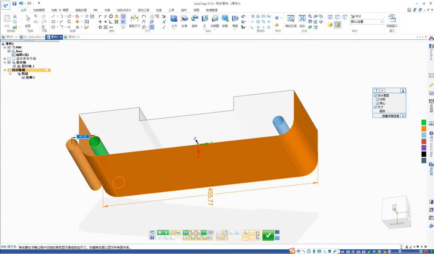Uncheck the 同心 checkbox
Viewport: 434px width, 254px height.
[378, 104]
